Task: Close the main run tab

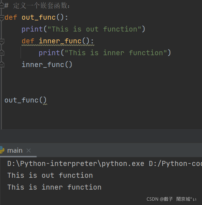Action: [x=29, y=151]
